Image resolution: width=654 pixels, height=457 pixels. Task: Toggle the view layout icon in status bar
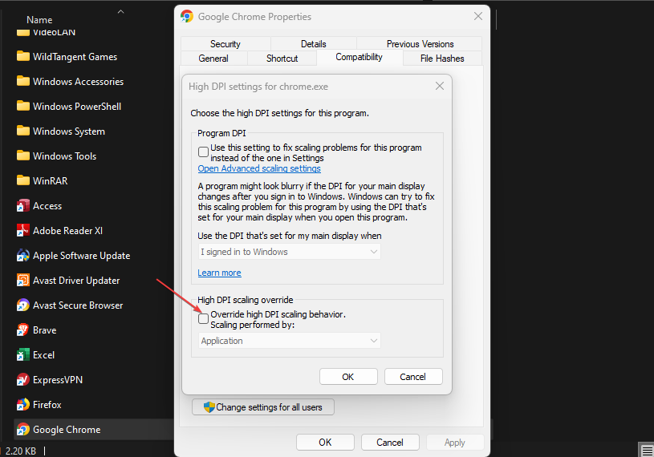click(647, 451)
